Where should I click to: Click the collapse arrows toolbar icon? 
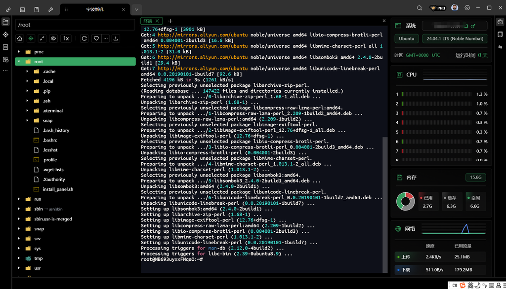click(42, 38)
